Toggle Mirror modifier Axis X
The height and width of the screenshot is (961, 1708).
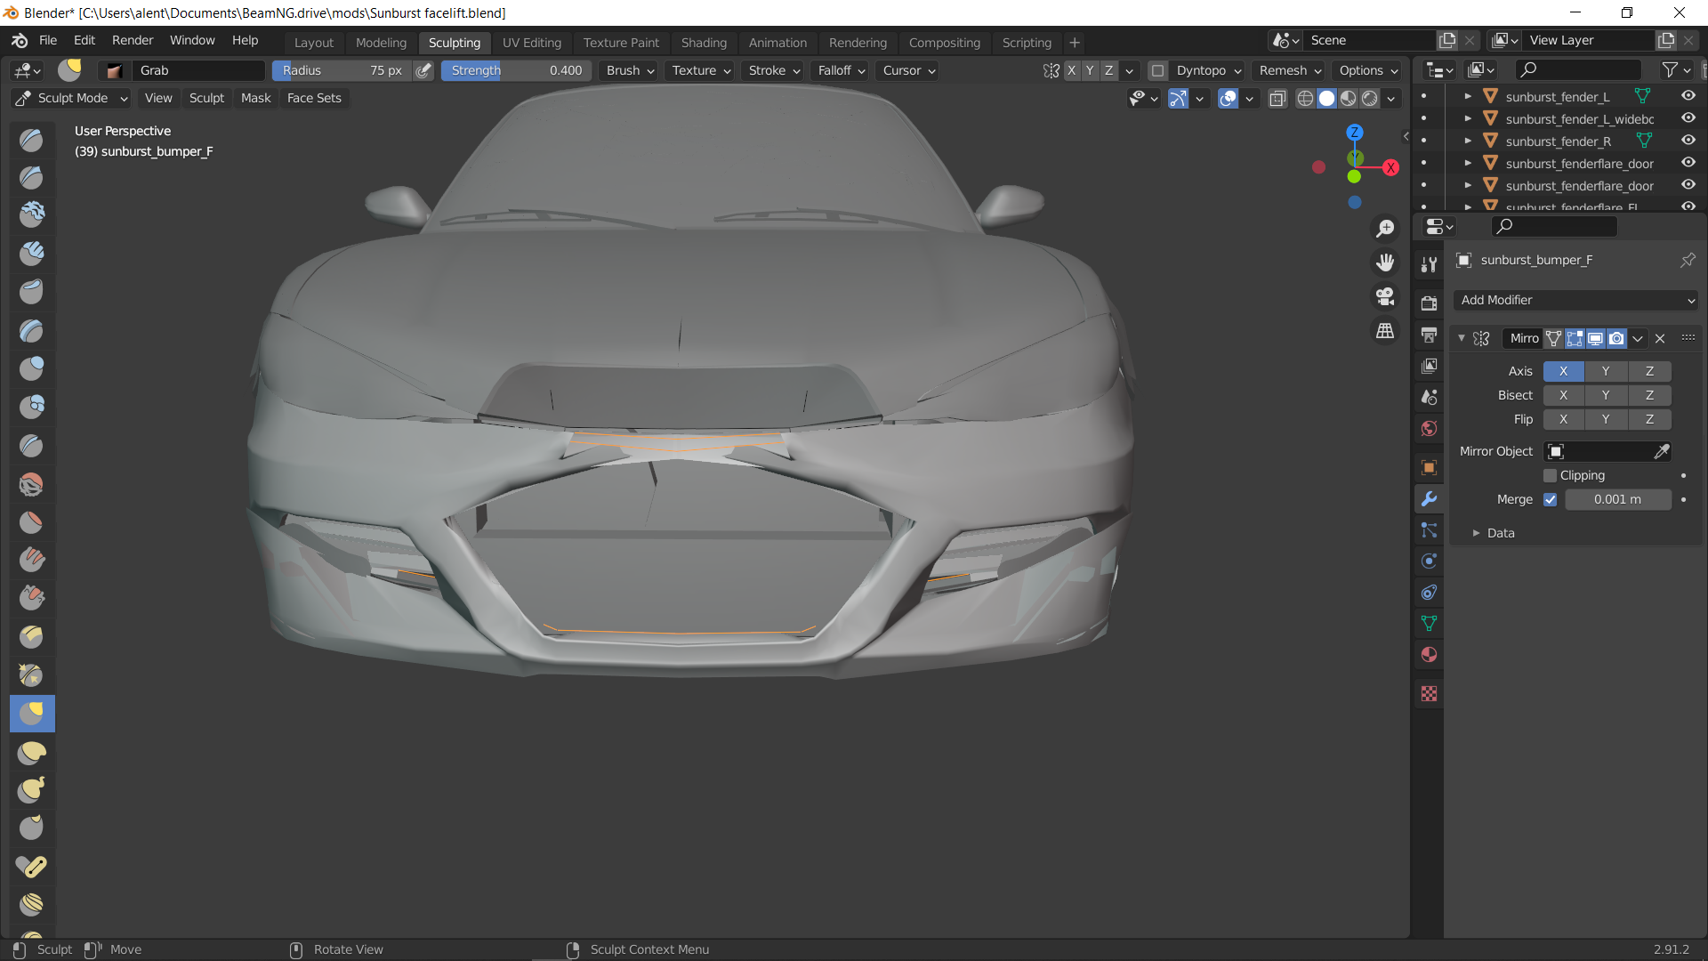(1563, 371)
